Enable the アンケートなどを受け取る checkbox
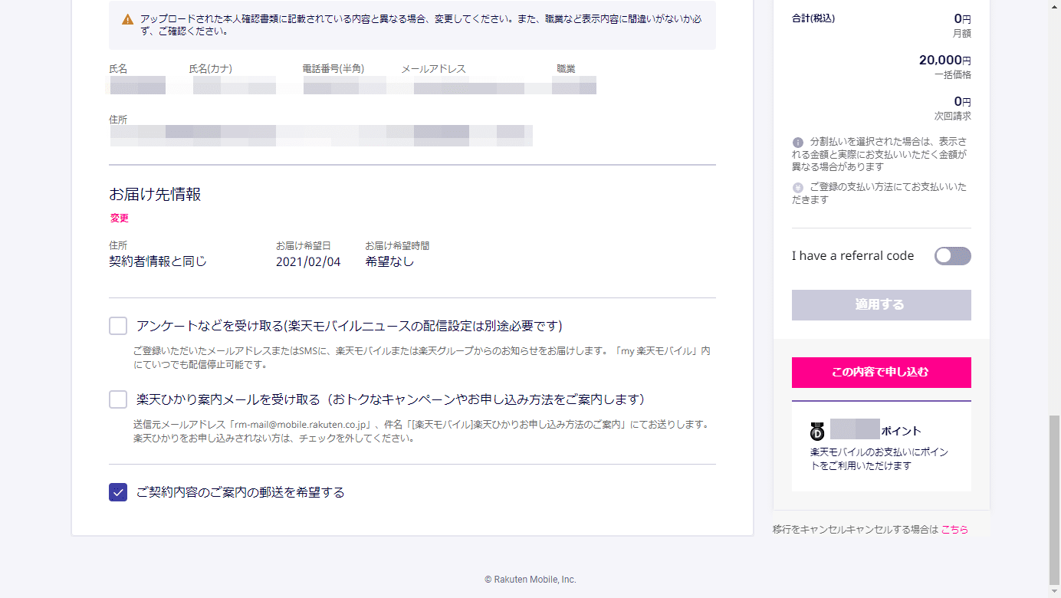The width and height of the screenshot is (1061, 598). (118, 327)
